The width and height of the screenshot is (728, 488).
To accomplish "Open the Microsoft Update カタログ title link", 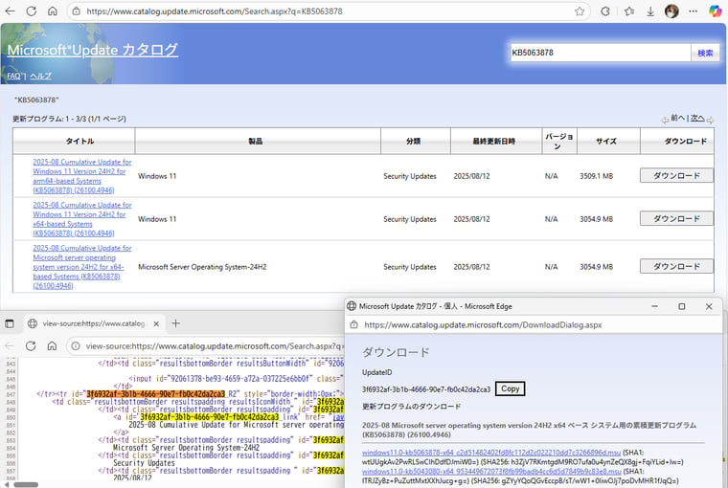I will click(x=92, y=50).
